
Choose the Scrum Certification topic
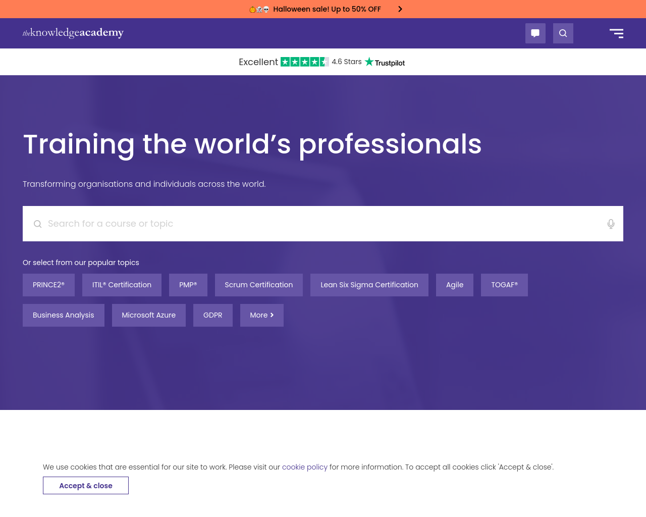pos(259,285)
